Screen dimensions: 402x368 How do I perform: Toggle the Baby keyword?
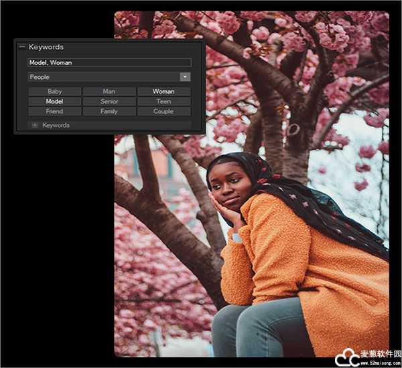[54, 92]
